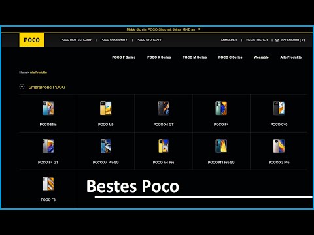Viewport: 314px width, 235px height.
Task: Click the Mi-ID login banner message
Action: (x=161, y=29)
